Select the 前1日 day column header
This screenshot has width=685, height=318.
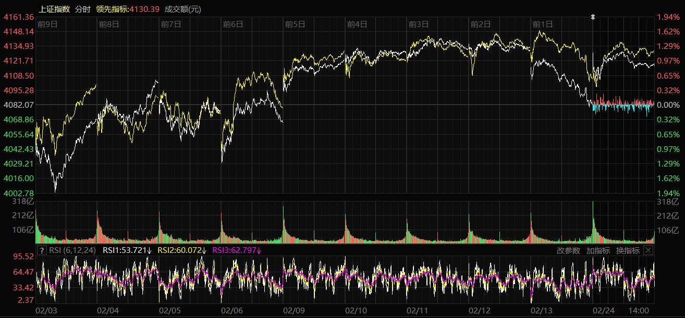542,24
